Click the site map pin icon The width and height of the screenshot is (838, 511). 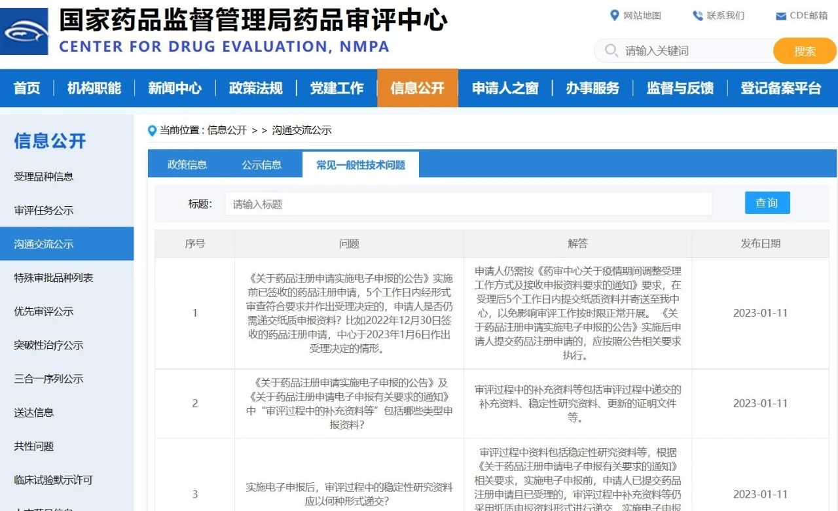tap(614, 15)
